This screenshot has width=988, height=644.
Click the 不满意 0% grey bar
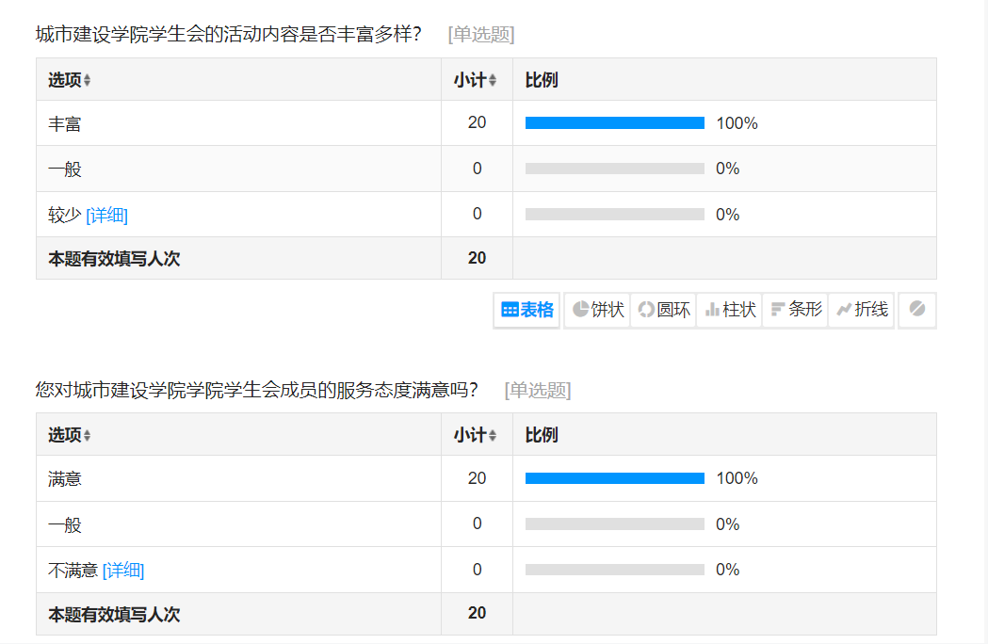point(615,570)
